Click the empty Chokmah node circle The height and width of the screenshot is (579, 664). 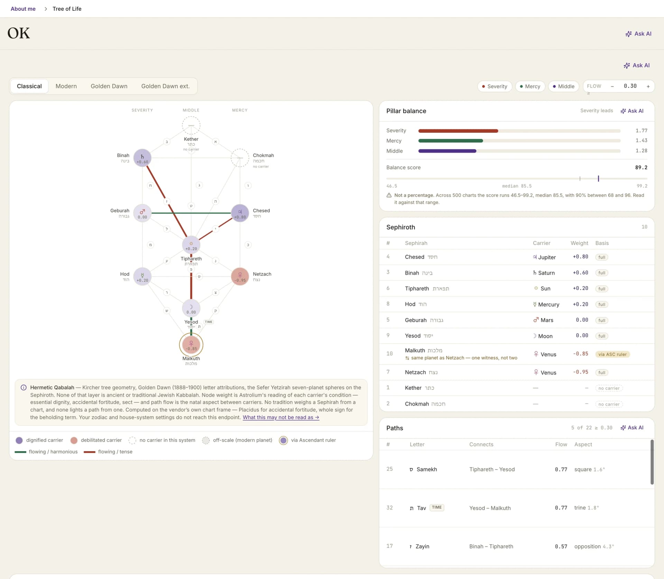[x=240, y=158]
